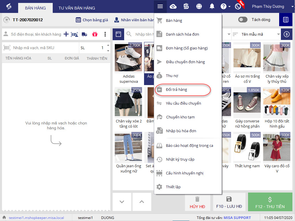This screenshot has width=295, height=221.
Task: Click the shopping cart icon beside TT-2007020012
Action: tap(7, 20)
